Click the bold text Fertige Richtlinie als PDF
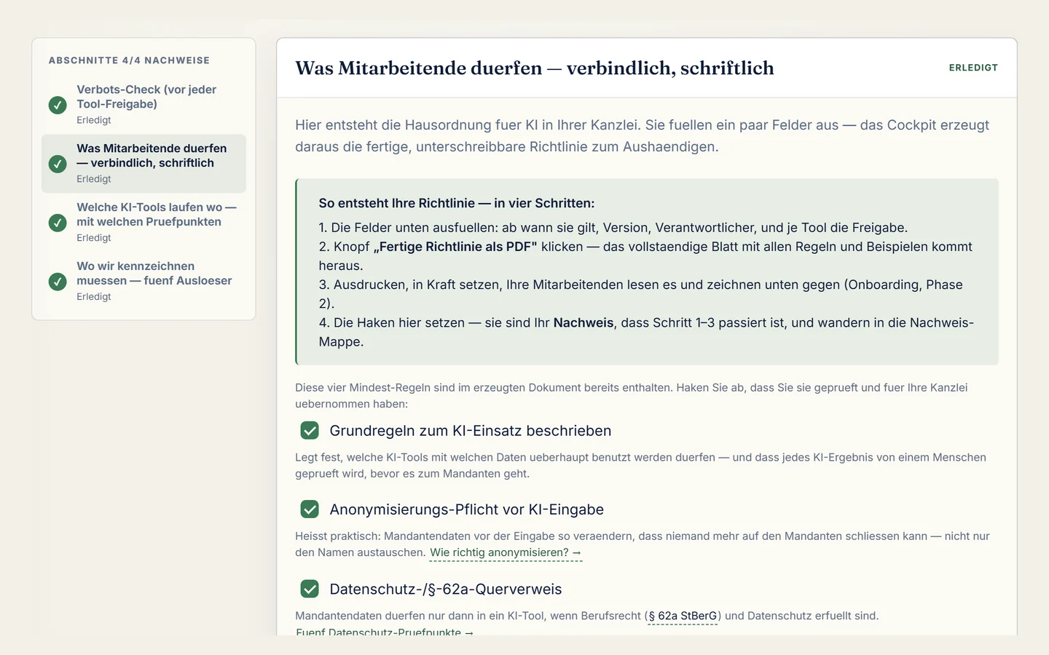The height and width of the screenshot is (655, 1049). coord(455,247)
